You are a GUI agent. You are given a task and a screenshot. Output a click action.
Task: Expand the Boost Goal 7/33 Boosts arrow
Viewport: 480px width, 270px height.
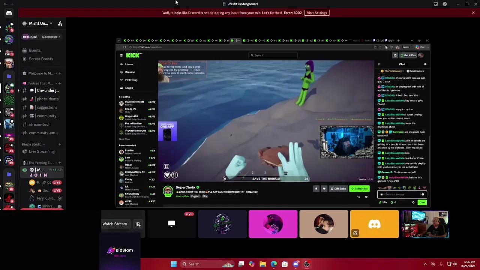[x=59, y=37]
